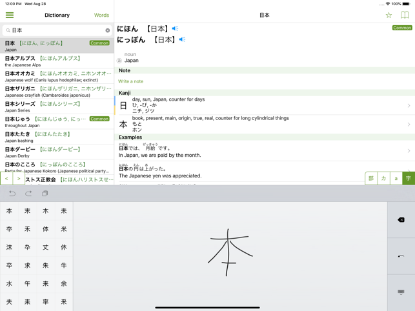Choose candidate kanji 牛
415x311 pixels.
(64, 265)
